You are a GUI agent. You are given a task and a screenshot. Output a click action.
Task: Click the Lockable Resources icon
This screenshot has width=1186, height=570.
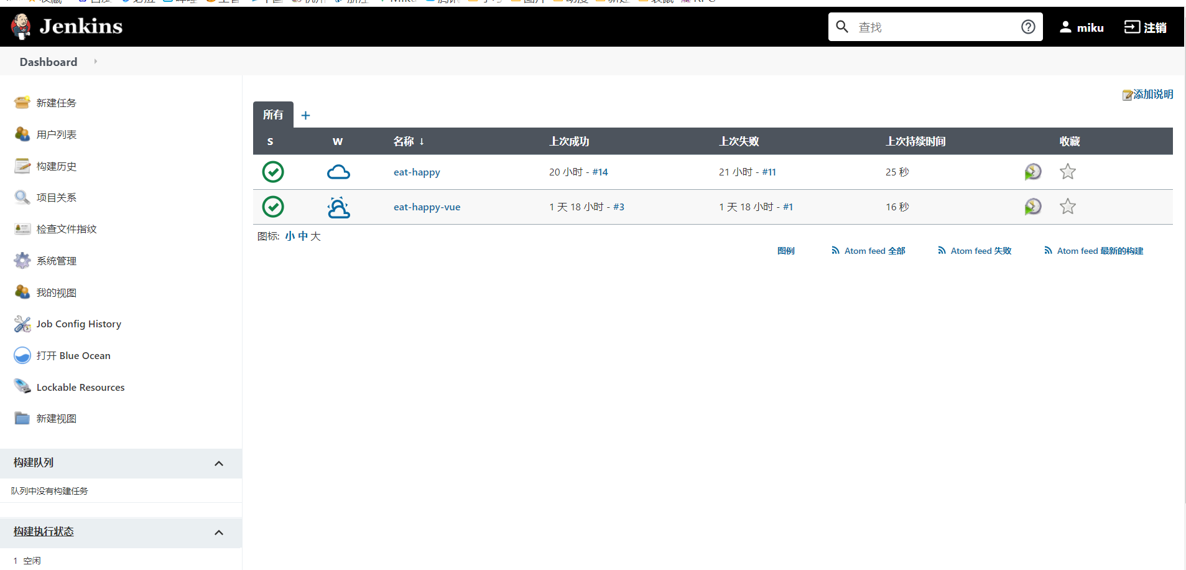[x=22, y=387]
